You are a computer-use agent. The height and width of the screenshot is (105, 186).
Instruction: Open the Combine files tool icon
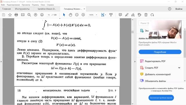(x=142, y=80)
